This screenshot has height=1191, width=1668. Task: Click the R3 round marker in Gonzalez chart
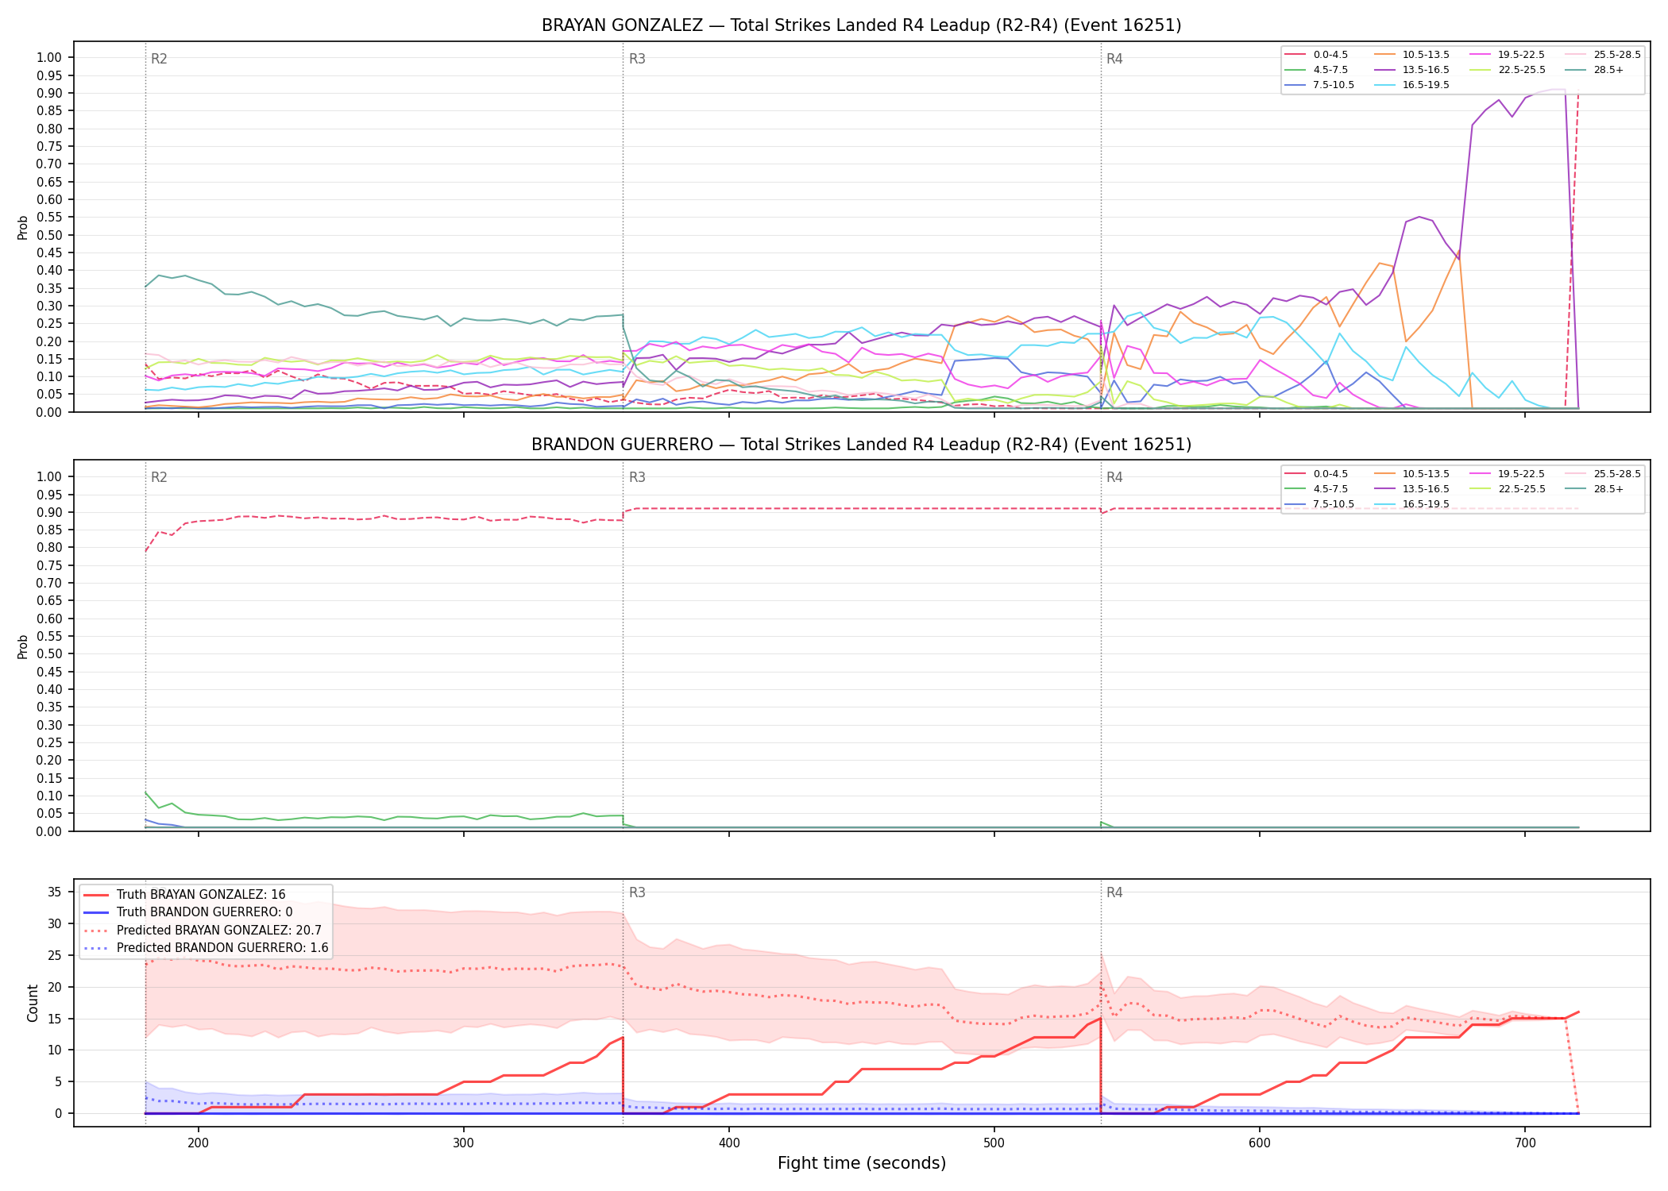tap(637, 59)
